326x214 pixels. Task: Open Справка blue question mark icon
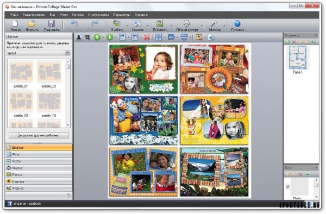coord(237,24)
